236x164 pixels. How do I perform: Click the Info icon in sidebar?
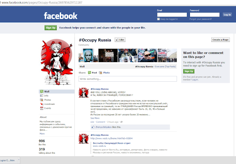[x=42, y=96]
